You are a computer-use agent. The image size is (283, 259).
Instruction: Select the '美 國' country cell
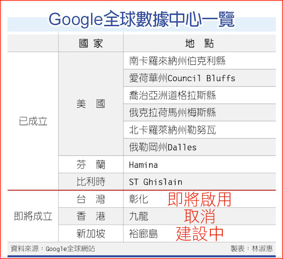pos(91,104)
